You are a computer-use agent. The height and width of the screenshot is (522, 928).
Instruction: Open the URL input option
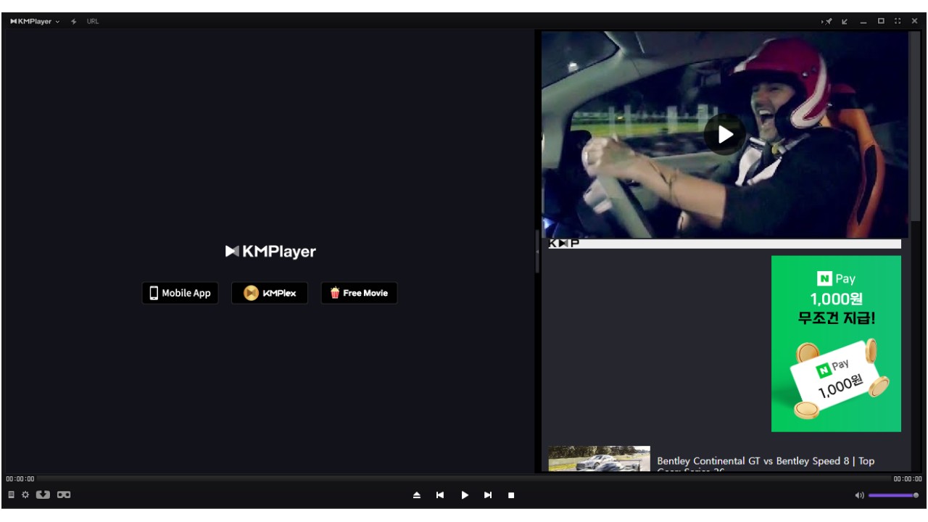point(93,21)
